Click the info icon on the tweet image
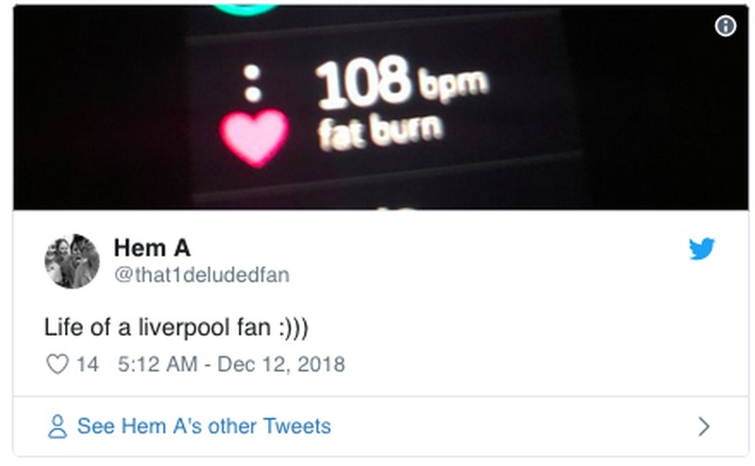 pyautogui.click(x=725, y=26)
